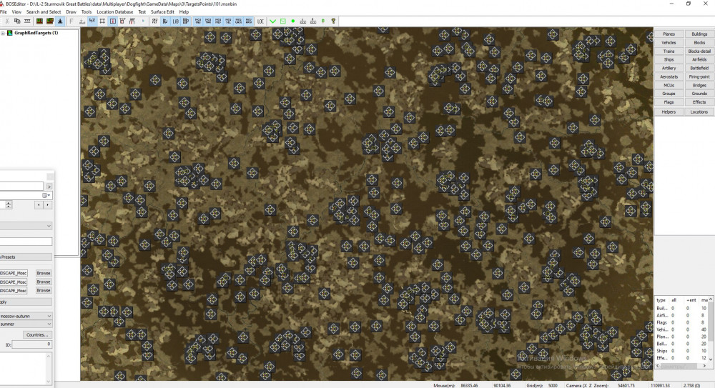Click the green dot toolbar icon
Viewport: 715px width, 388px height.
pyautogui.click(x=293, y=21)
